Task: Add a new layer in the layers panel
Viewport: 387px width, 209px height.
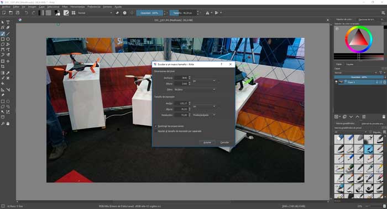Action: [x=336, y=117]
